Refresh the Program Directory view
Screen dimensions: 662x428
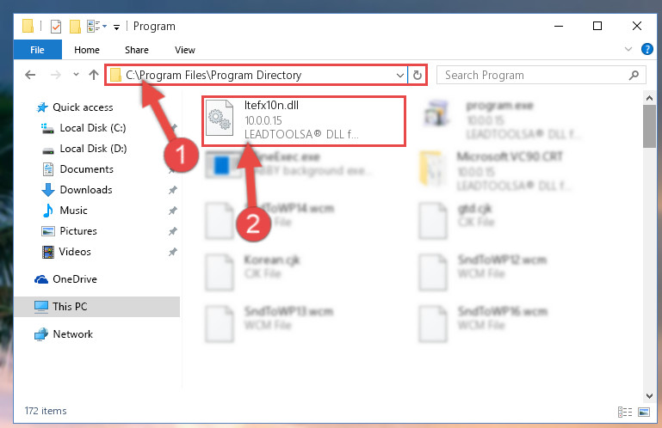418,75
